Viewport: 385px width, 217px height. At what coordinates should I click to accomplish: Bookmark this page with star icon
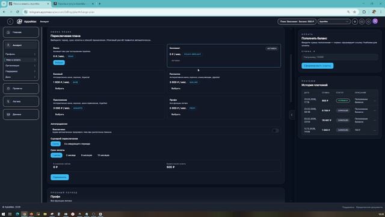[x=354, y=12]
